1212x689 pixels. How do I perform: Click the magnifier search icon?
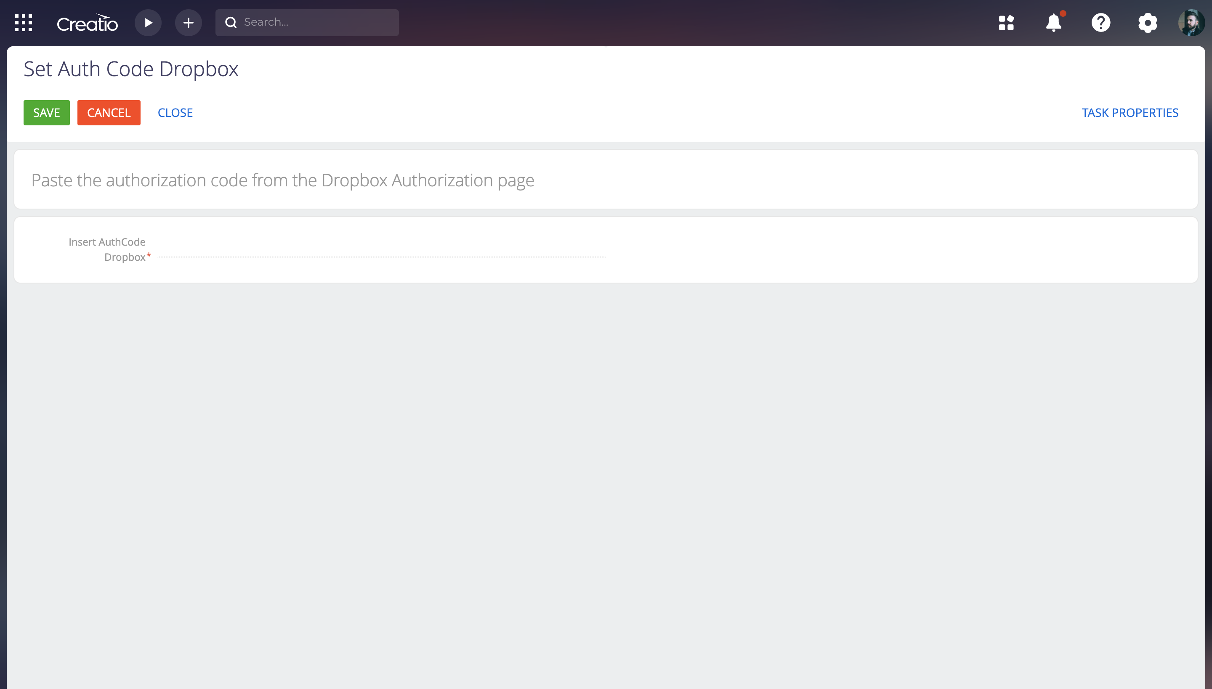[231, 22]
